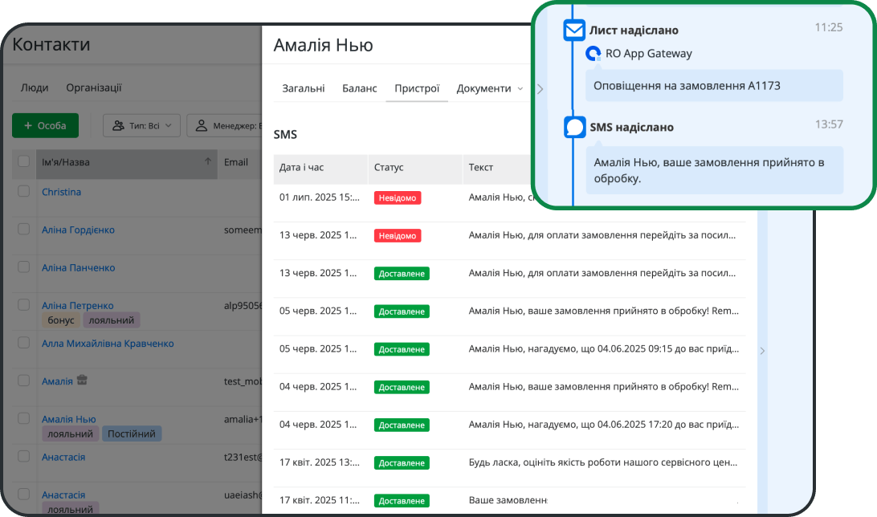Viewport: 877px width, 517px height.
Task: Switch to the Організації tab
Action: coord(94,88)
